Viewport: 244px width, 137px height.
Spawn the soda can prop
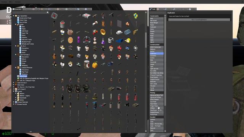87,64
